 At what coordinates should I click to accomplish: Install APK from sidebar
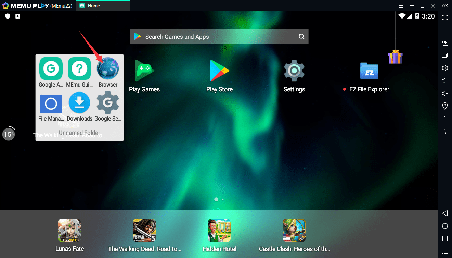445,42
